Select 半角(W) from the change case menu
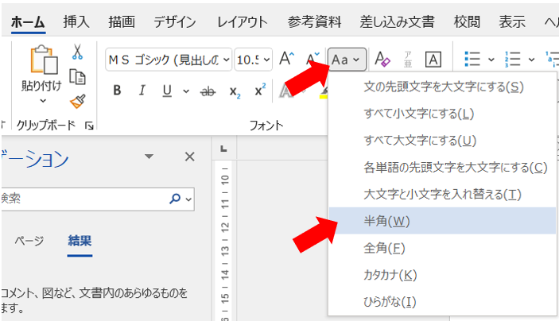Viewport: 559px width, 321px height. 386,221
